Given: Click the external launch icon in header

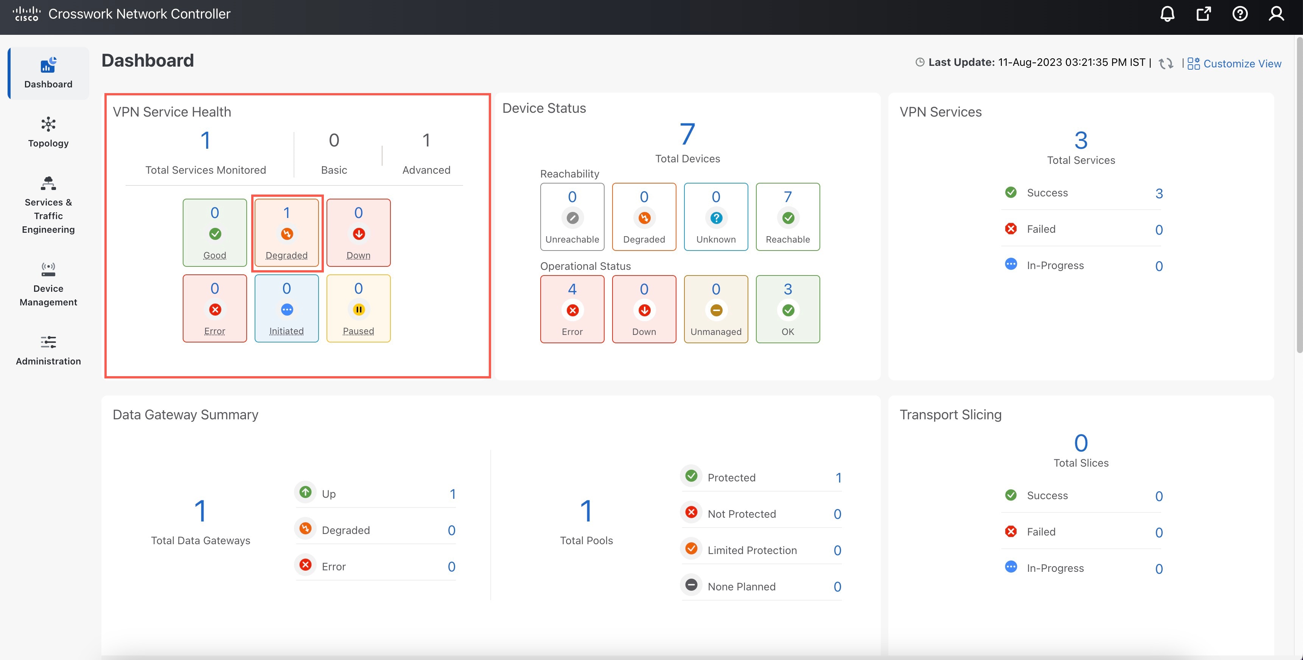Looking at the screenshot, I should pos(1203,14).
